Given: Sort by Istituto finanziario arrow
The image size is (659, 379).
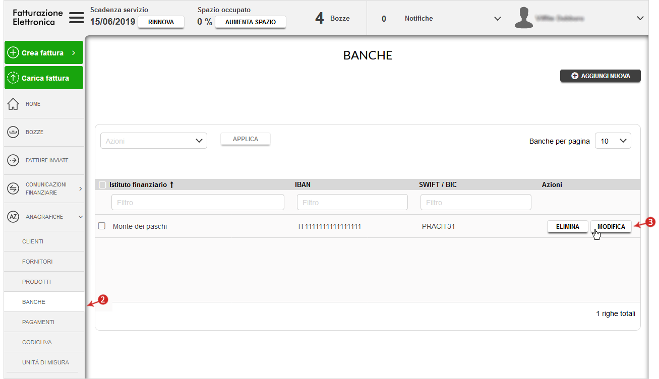Looking at the screenshot, I should pyautogui.click(x=171, y=185).
